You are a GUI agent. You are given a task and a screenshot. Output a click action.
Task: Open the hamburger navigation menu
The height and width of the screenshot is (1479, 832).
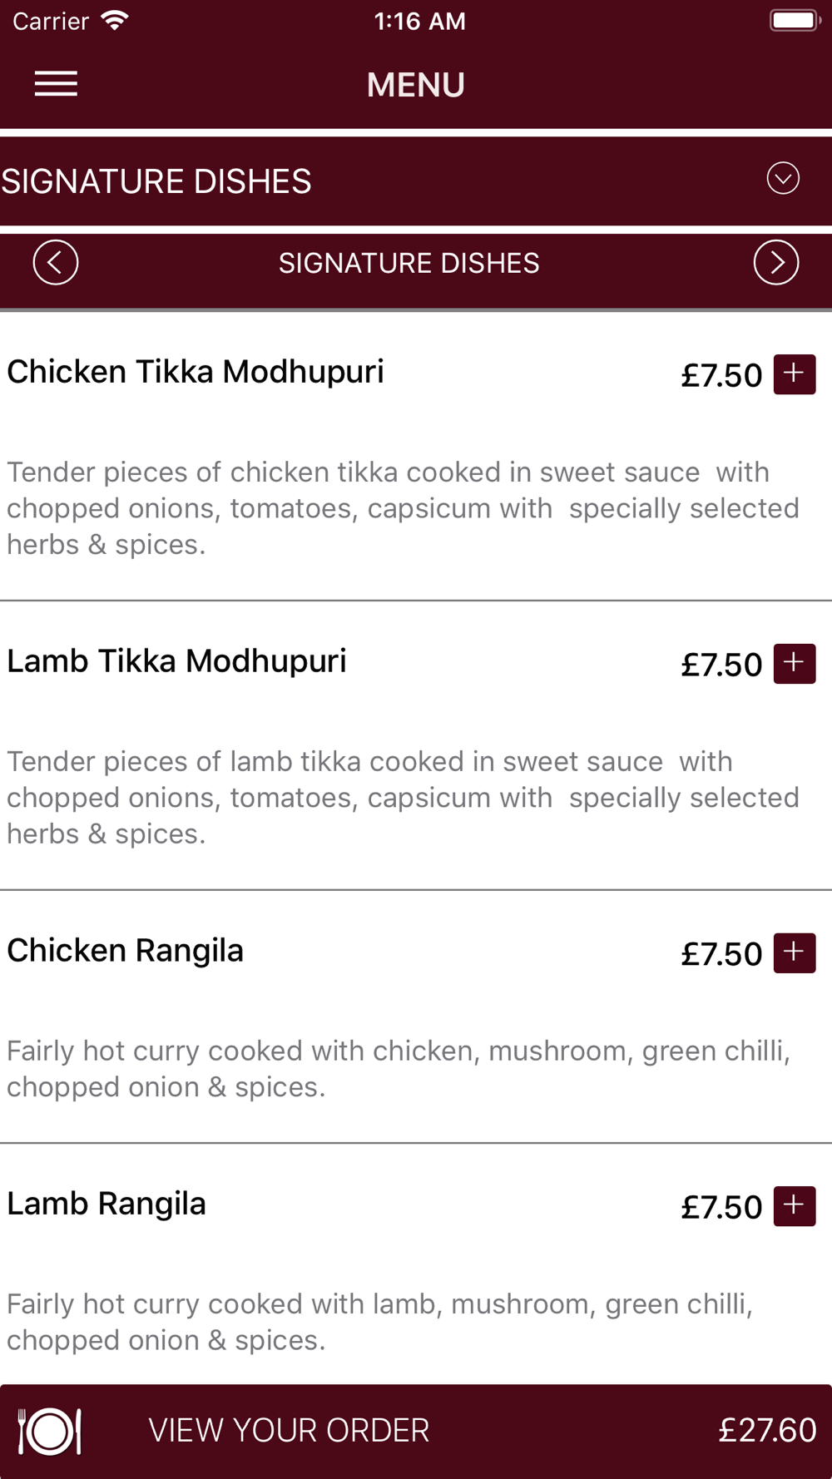coord(56,84)
